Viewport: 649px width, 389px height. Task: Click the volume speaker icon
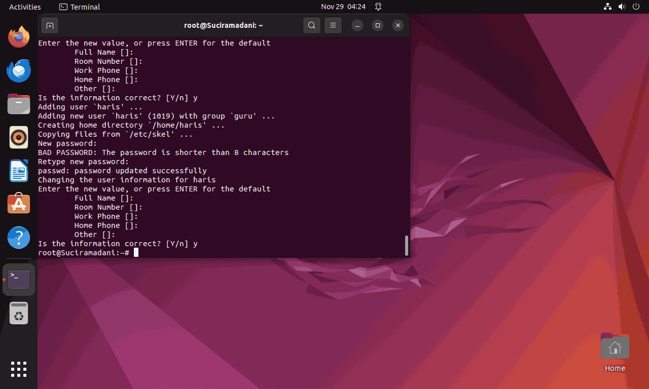pyautogui.click(x=622, y=7)
